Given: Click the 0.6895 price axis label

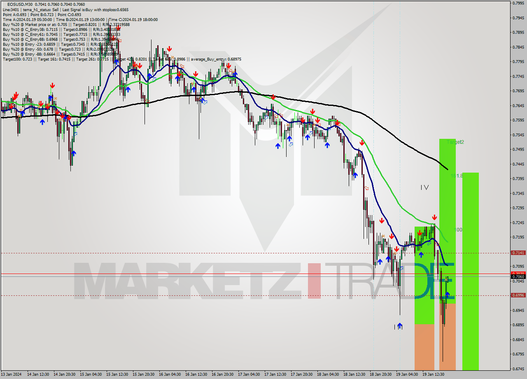Looking at the screenshot, I should tap(518, 325).
